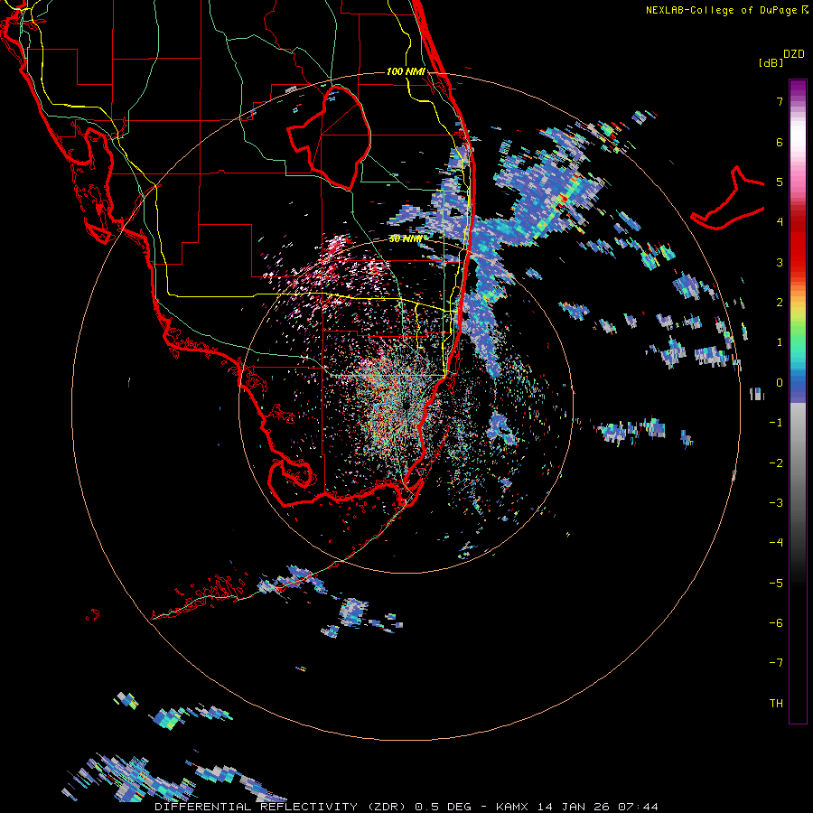This screenshot has width=813, height=813.
Task: Click the color scale value -4 label
Action: 776,542
